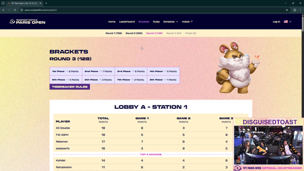Image resolution: width=304 pixels, height=171 pixels.
Task: Go back using the browser back arrow
Action: (x=3, y=10)
